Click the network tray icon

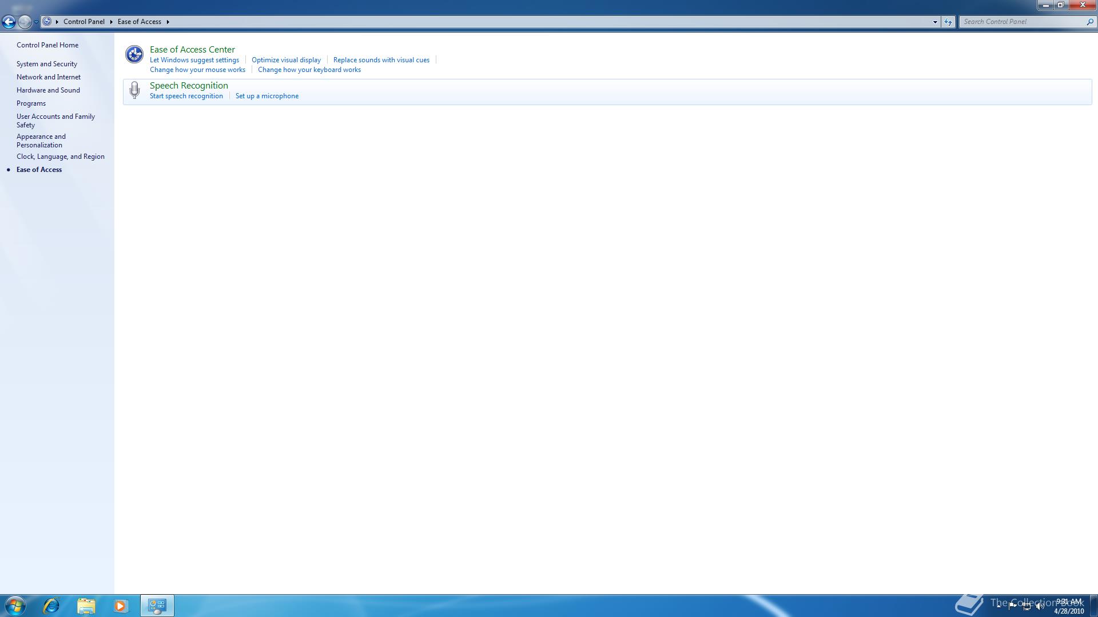tap(1027, 606)
